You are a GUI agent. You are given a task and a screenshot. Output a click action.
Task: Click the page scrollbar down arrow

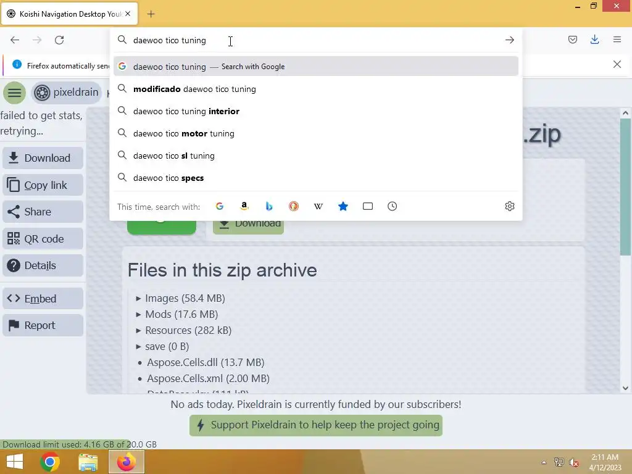[x=625, y=388]
